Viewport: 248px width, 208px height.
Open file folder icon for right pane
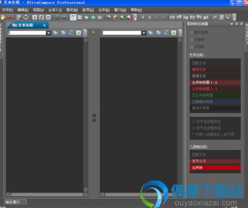point(151,33)
